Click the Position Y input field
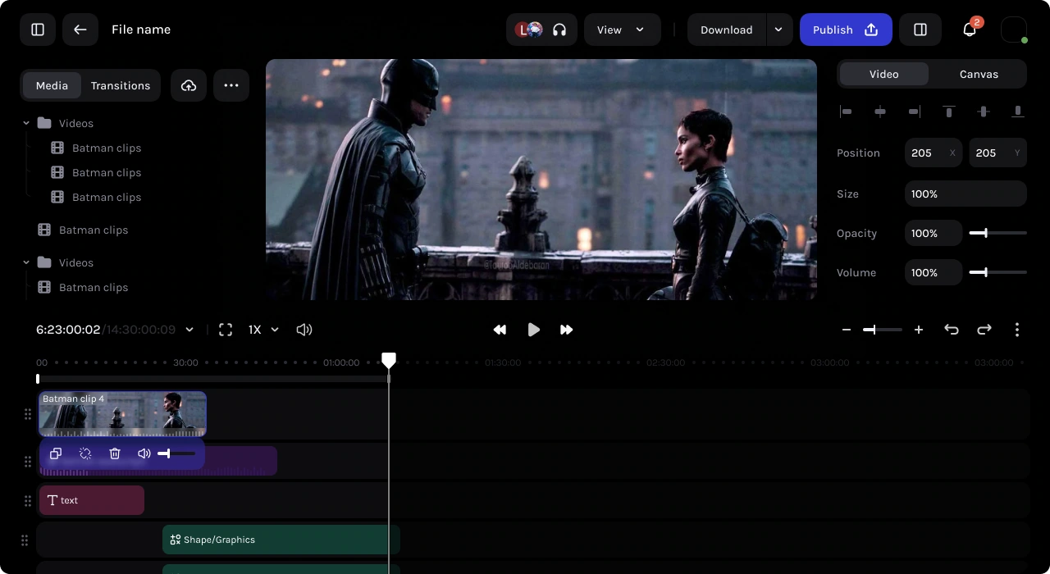This screenshot has width=1050, height=574. click(998, 153)
